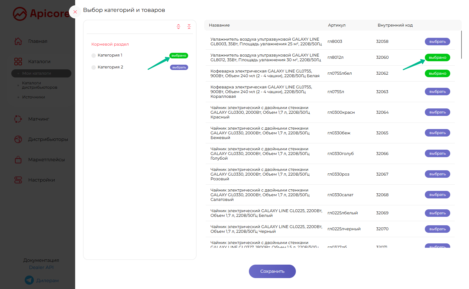Open Источники in the sidebar

[x=33, y=97]
